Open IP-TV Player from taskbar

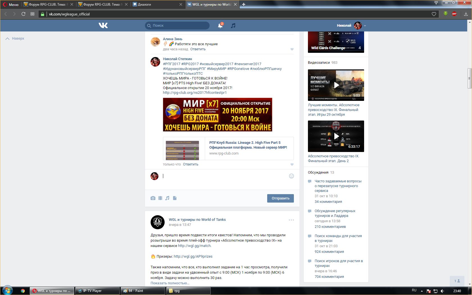(x=97, y=291)
